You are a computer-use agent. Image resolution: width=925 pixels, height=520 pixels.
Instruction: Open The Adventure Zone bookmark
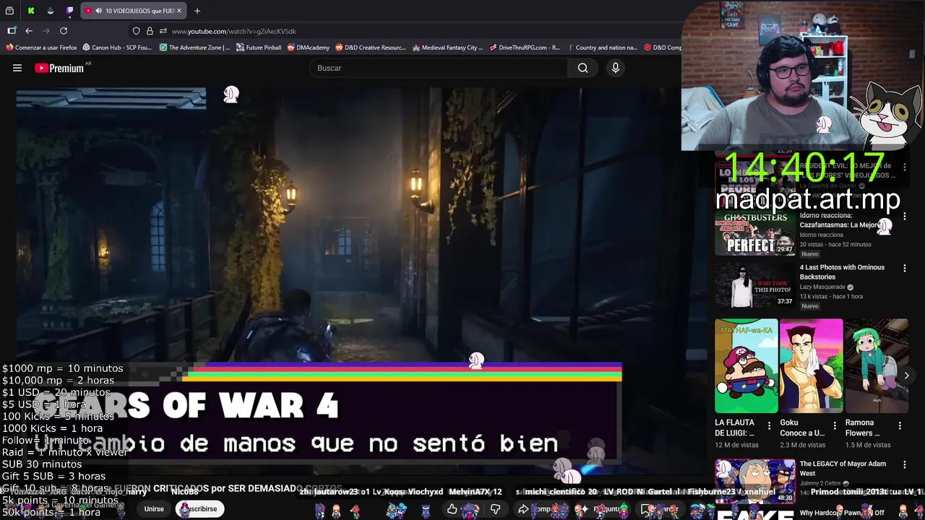[194, 48]
